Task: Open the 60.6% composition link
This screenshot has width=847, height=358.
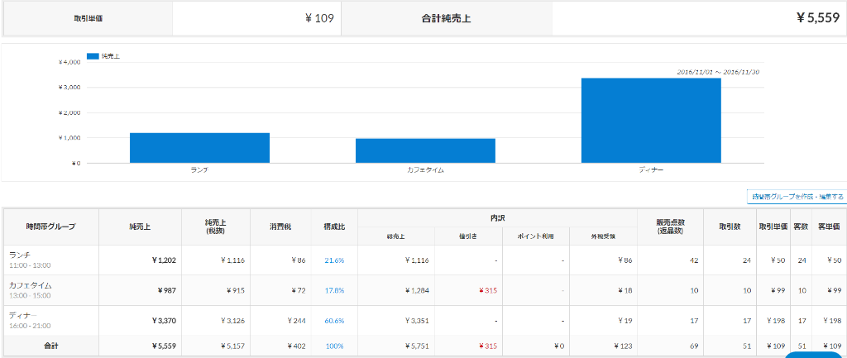Action: (334, 321)
